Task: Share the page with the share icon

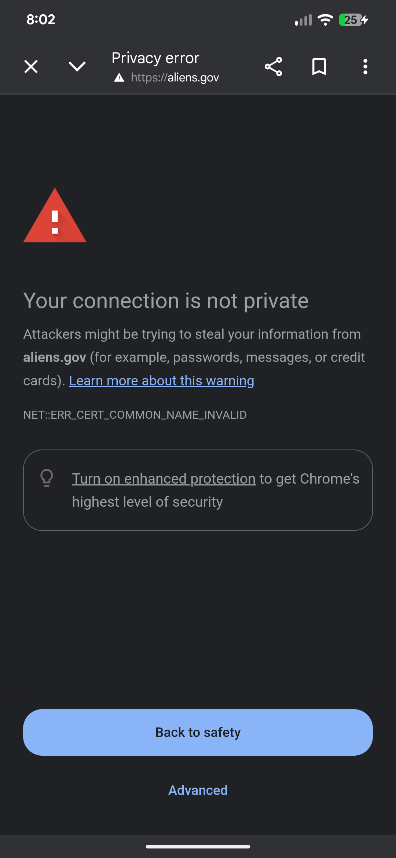Action: (273, 67)
